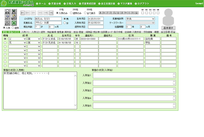Filter names by は kana button

[x=119, y=13]
